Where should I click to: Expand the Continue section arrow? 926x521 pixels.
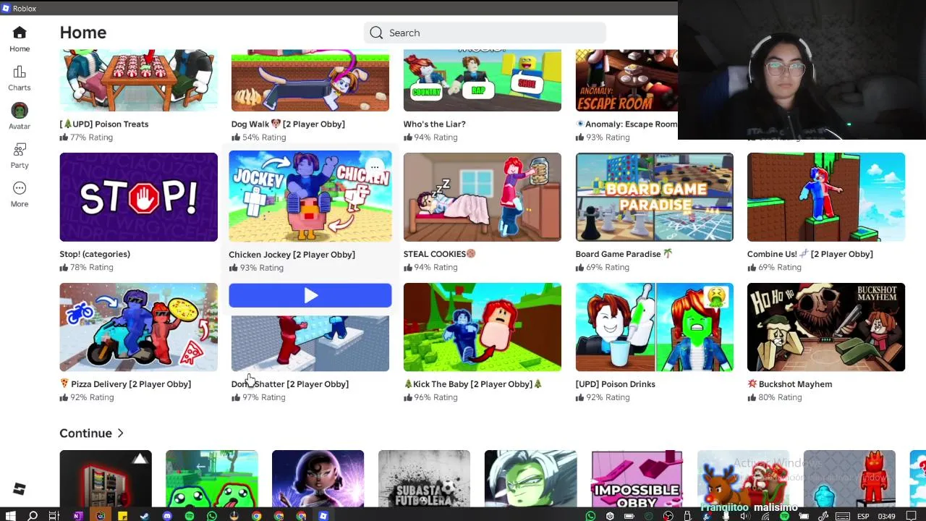[120, 433]
